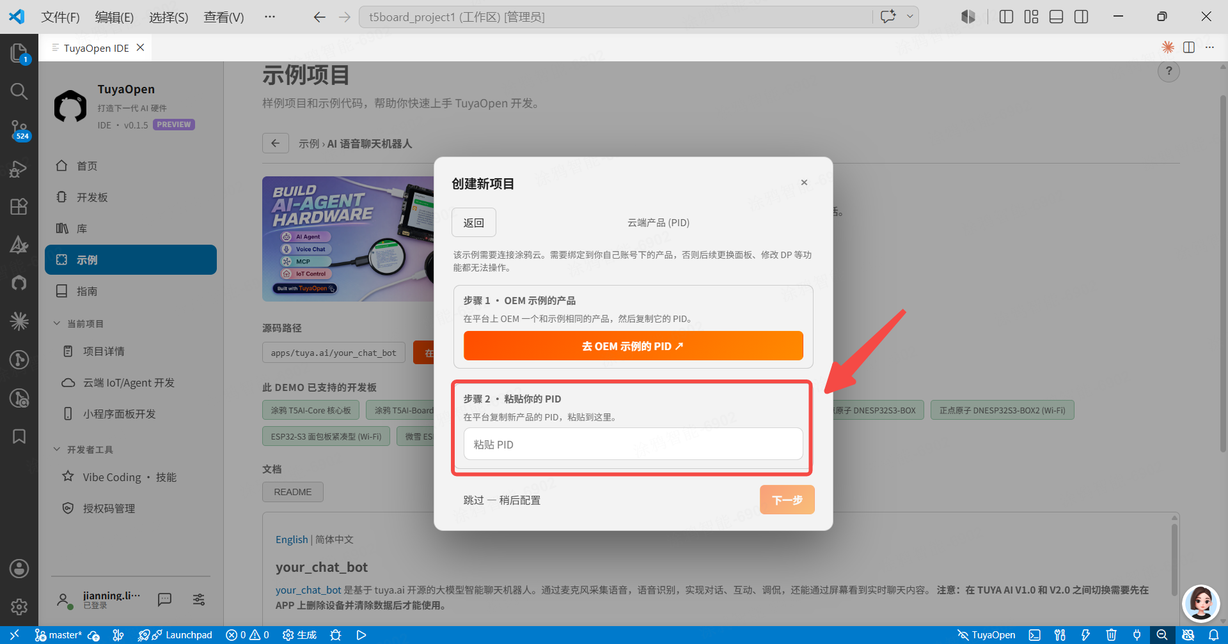The width and height of the screenshot is (1228, 644).
Task: Open Source Control view with 524 badge
Action: 19,130
